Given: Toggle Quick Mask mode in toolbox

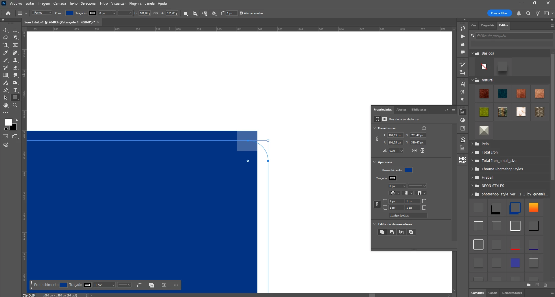Looking at the screenshot, I should pyautogui.click(x=5, y=136).
